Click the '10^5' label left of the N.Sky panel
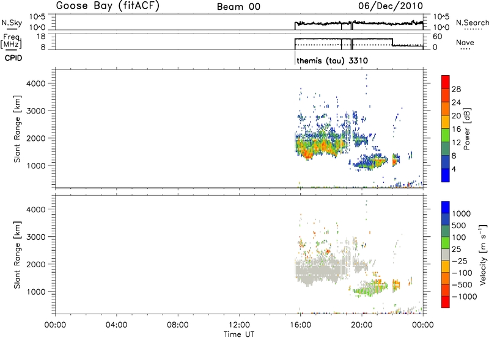Screen dimensions: 489x338 click(x=37, y=17)
